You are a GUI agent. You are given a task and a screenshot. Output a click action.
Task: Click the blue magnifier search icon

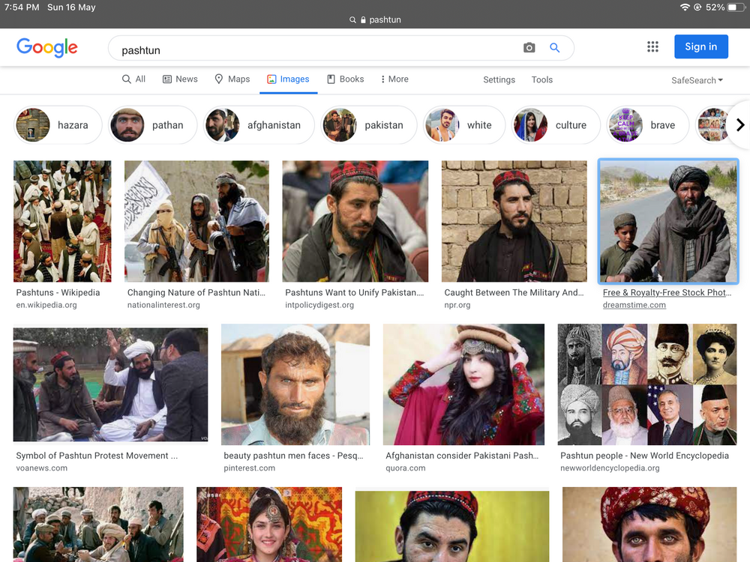(554, 48)
